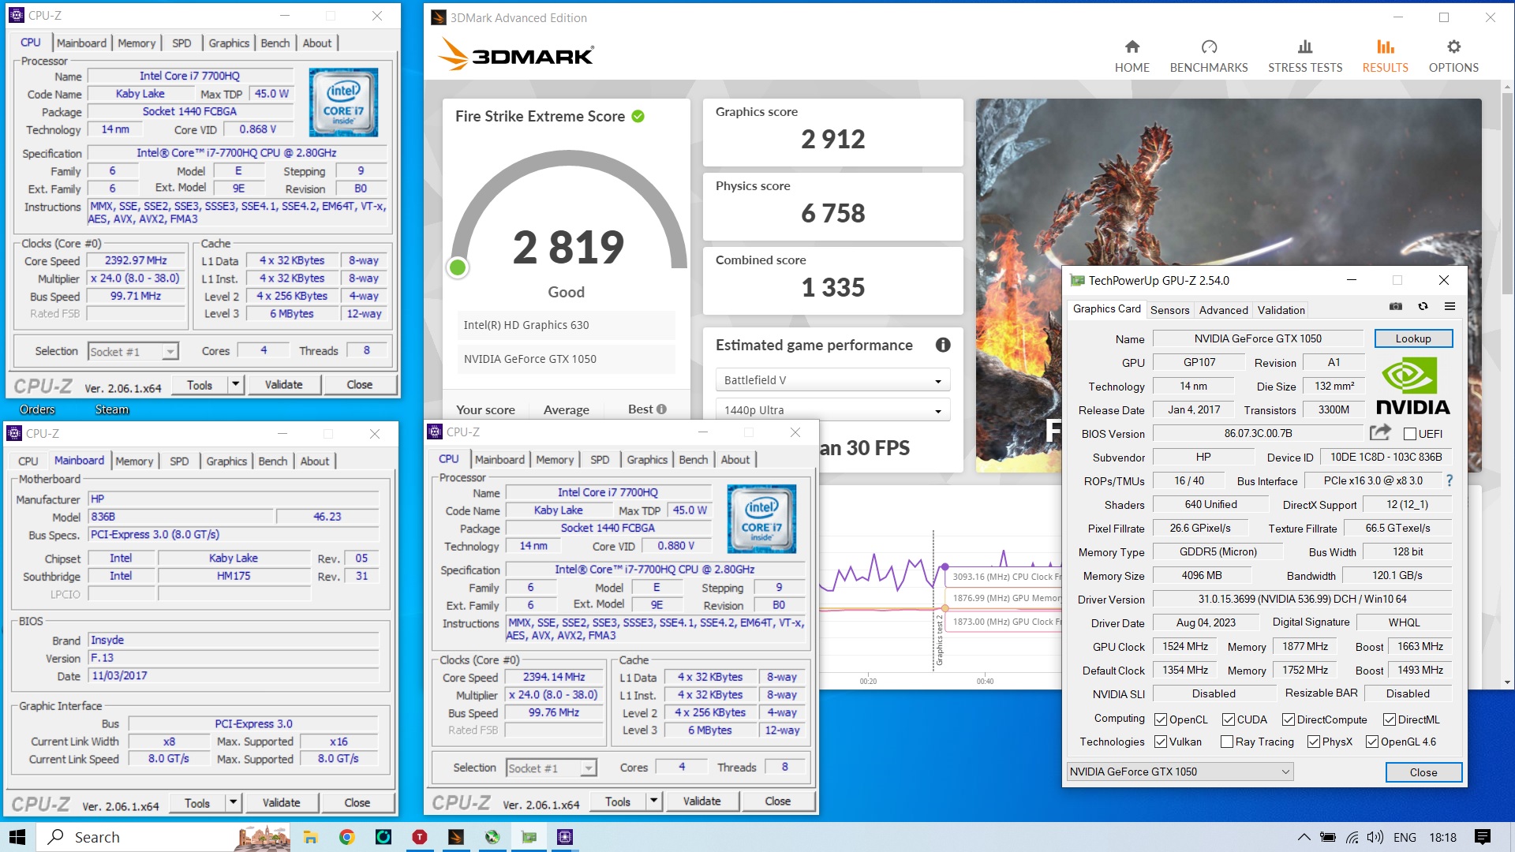1515x852 pixels.
Task: Click the estimated game performance info icon
Action: tap(943, 345)
